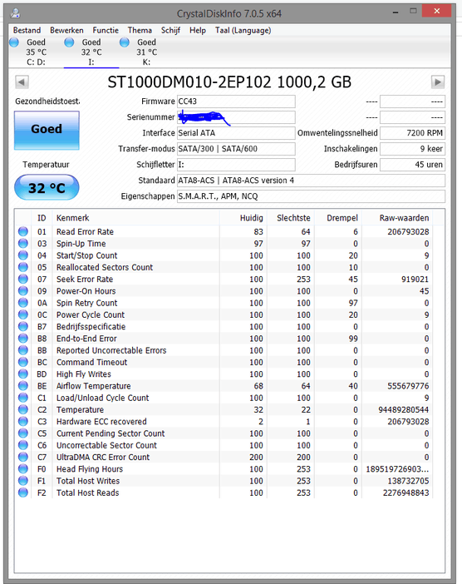This screenshot has width=462, height=584.
Task: Open the Functie menu
Action: (x=106, y=31)
